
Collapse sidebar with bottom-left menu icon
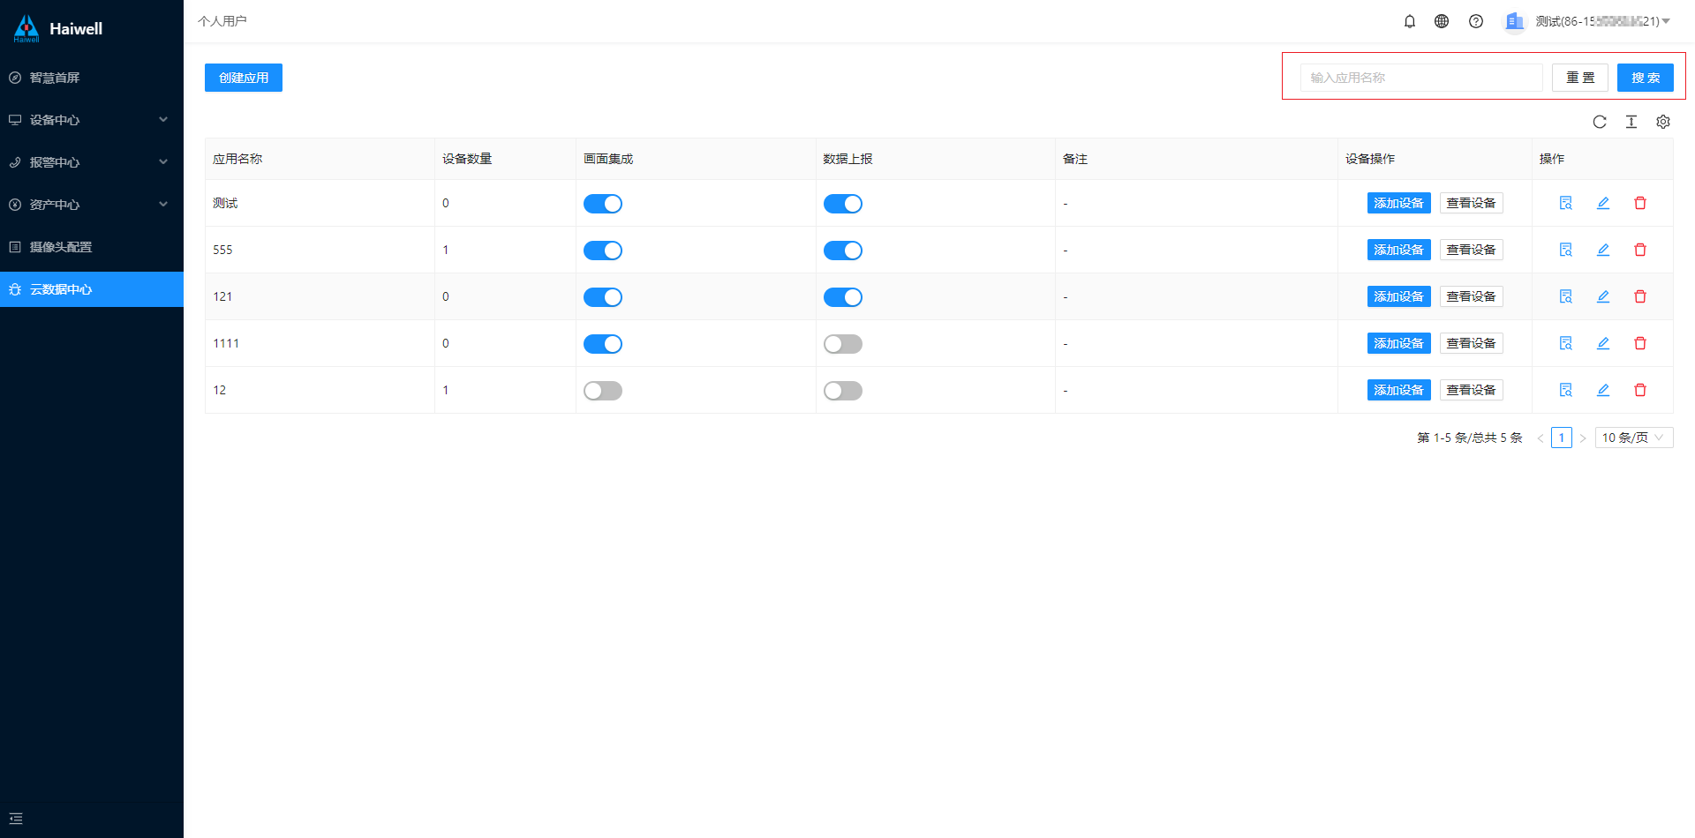pos(16,819)
